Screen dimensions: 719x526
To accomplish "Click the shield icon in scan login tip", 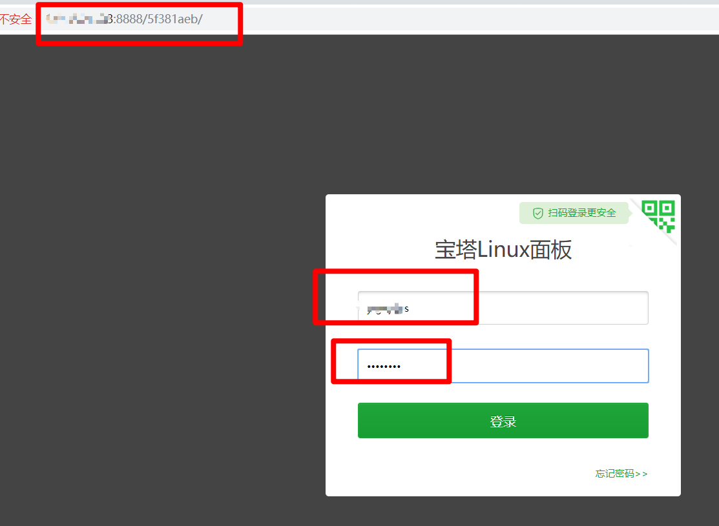I will 538,213.
